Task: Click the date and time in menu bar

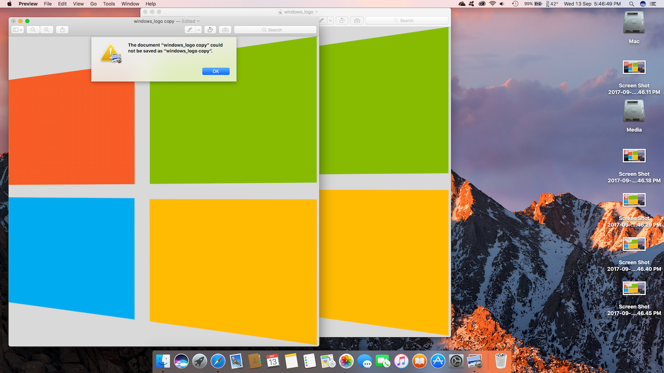Action: pyautogui.click(x=592, y=4)
